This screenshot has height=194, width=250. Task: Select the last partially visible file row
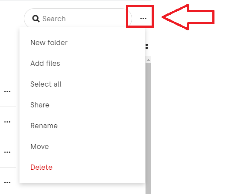point(8,181)
